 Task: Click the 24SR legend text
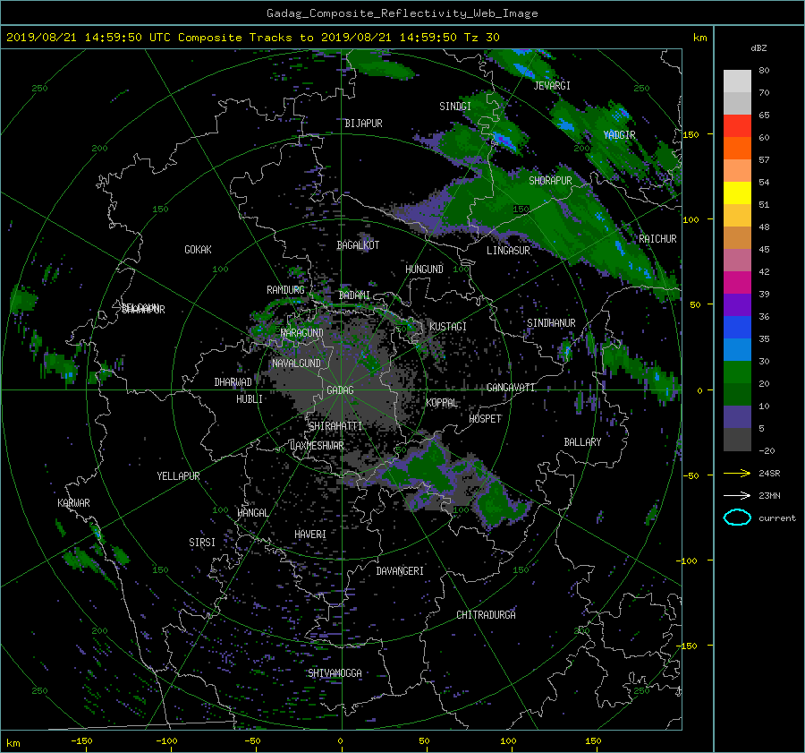[769, 474]
